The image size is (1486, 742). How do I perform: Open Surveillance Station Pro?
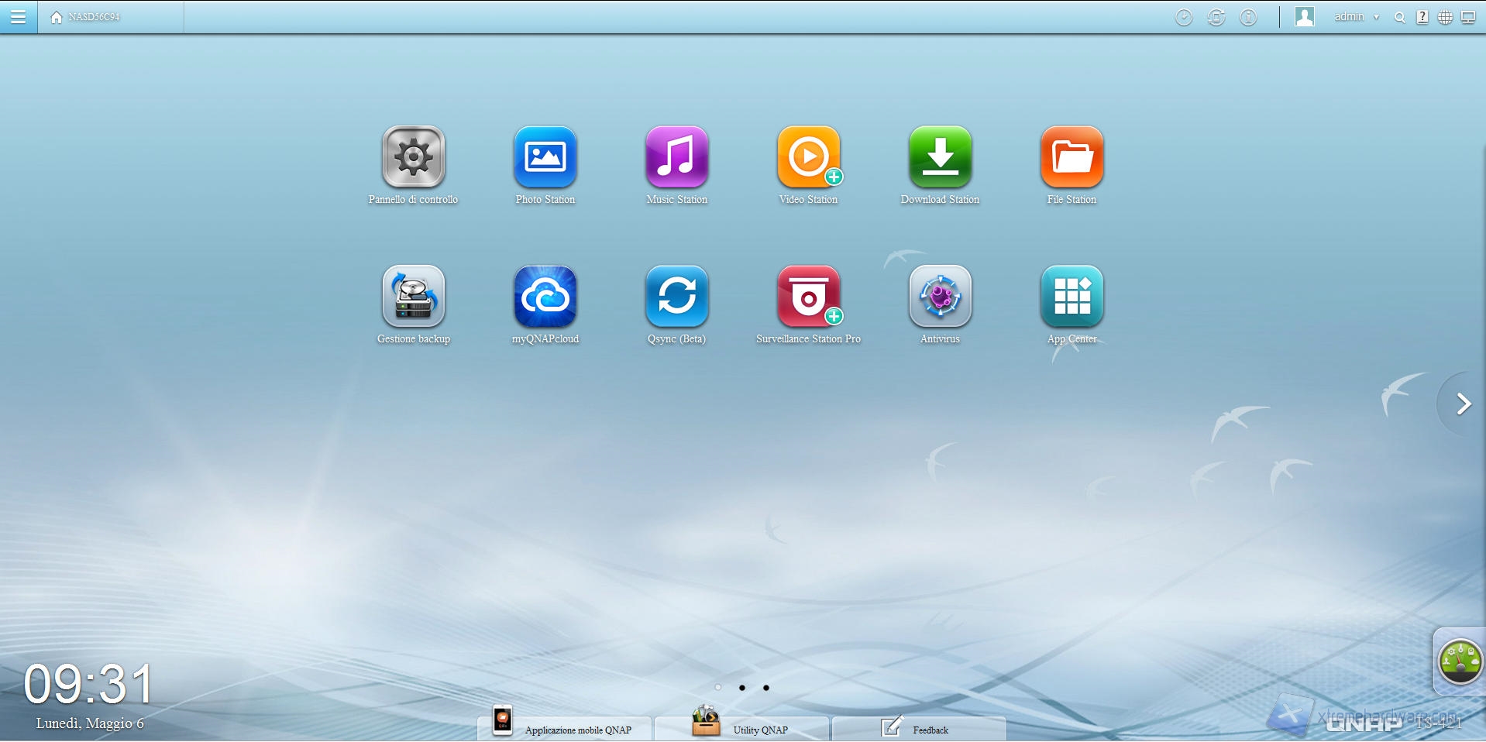(x=808, y=297)
